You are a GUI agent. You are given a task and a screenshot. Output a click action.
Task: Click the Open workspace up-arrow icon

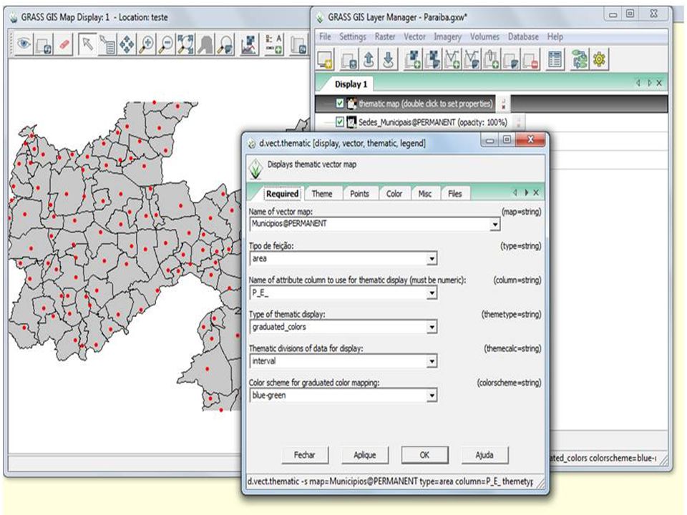[369, 60]
